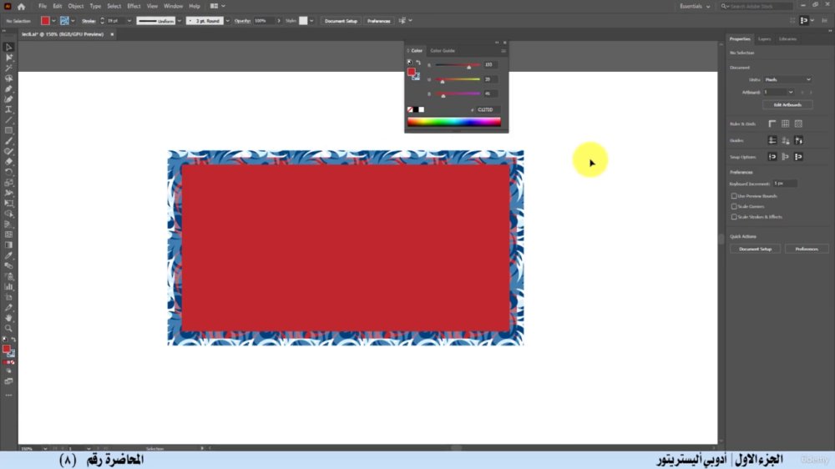Screen dimensions: 835x469
Task: Enable Use Preview Bounds checkbox
Action: pos(734,196)
